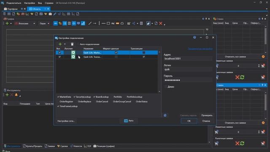
Task: Select the diagonal trend line drawing tool
Action: click(90, 23)
